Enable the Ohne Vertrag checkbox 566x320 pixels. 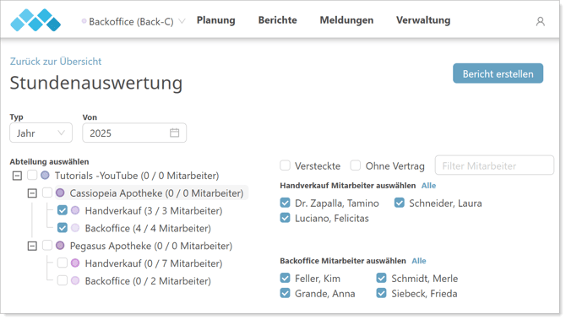click(356, 165)
